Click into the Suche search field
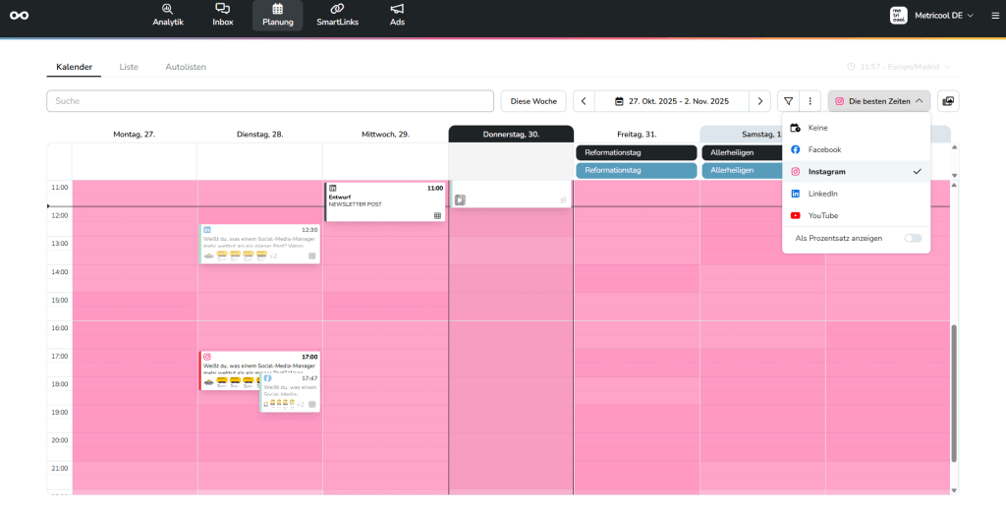 (x=270, y=101)
